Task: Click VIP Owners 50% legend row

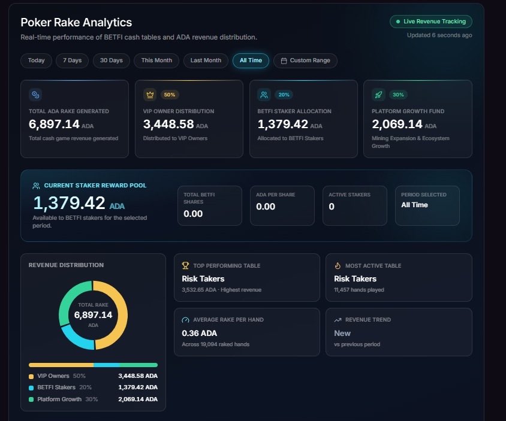Action: click(94, 376)
